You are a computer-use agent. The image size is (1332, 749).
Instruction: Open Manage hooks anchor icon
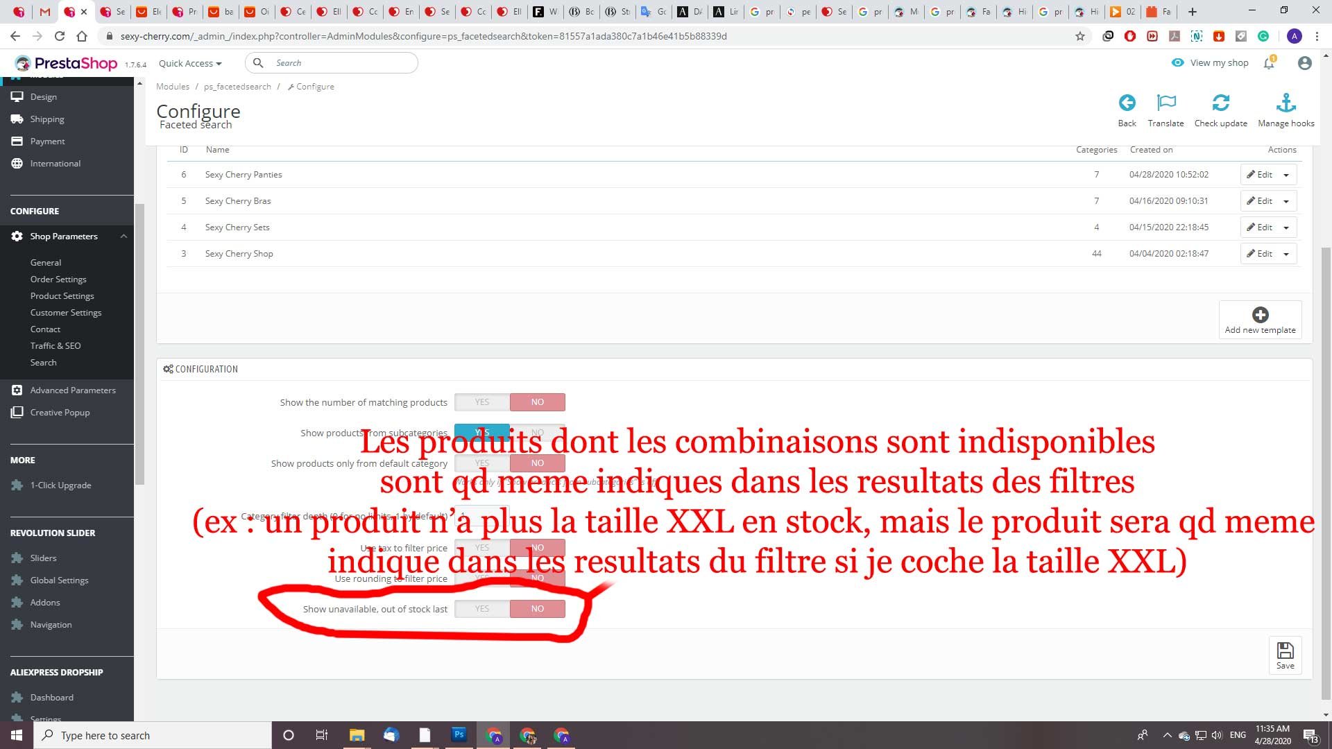click(1286, 103)
